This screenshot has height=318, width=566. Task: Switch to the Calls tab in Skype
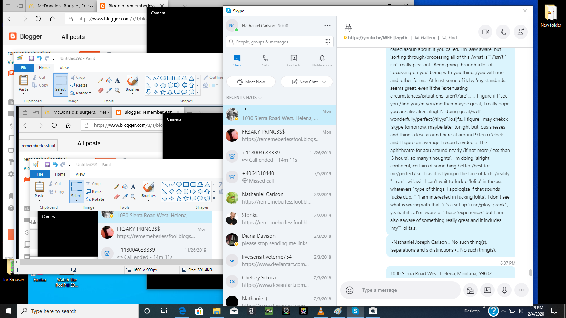265,61
